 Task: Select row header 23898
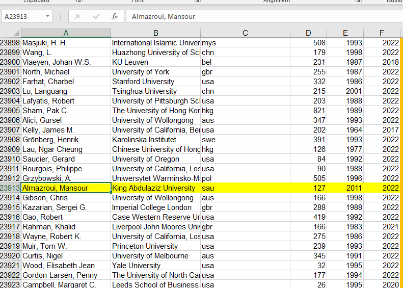[10, 43]
